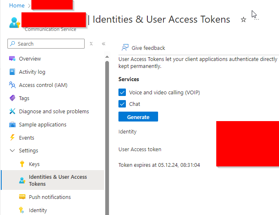Click the Generate button

pos(138,117)
